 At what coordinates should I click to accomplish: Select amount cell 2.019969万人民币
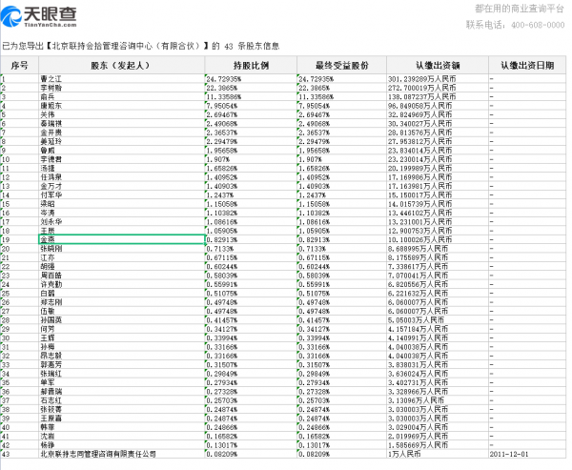(x=438, y=437)
